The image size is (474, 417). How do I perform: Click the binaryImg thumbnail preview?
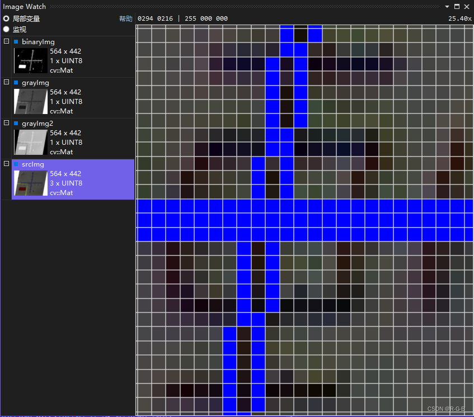pyautogui.click(x=31, y=60)
